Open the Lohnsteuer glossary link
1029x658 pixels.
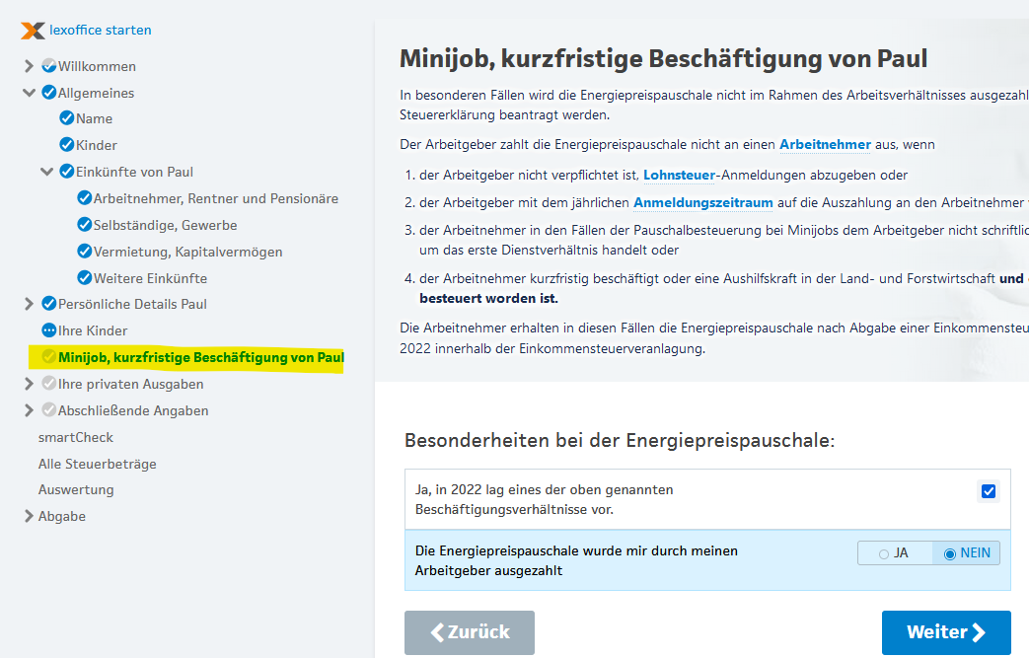[679, 175]
